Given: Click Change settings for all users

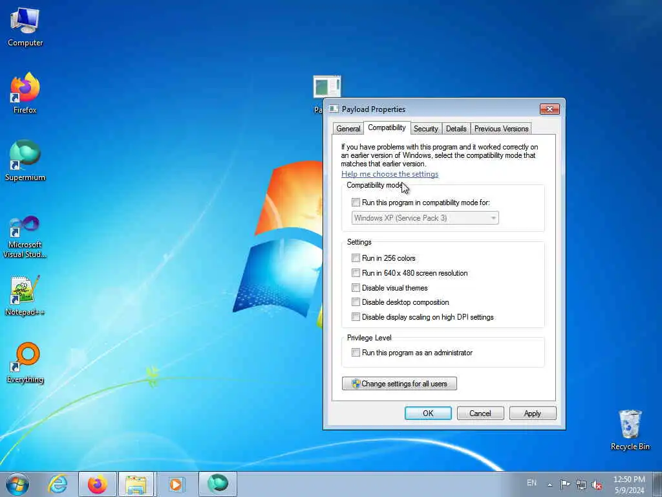Looking at the screenshot, I should (x=399, y=383).
